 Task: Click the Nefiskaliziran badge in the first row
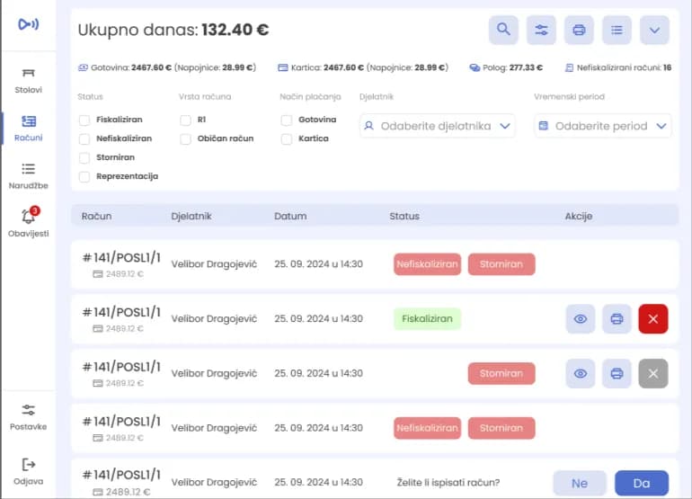point(427,264)
